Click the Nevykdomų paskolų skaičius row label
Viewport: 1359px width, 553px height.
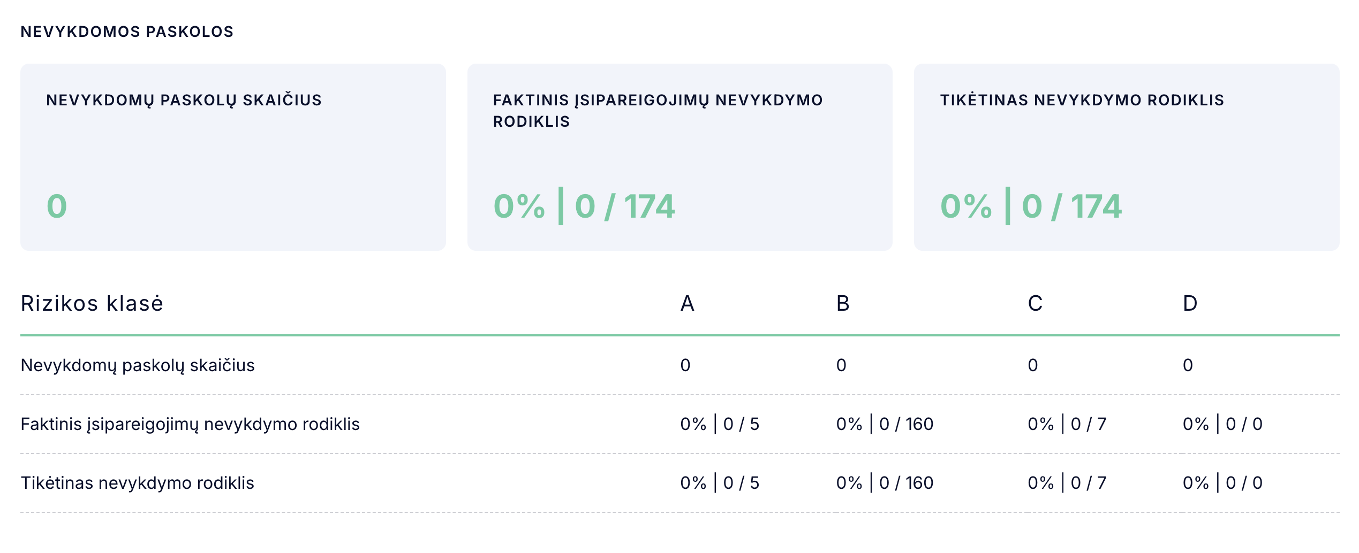click(138, 366)
